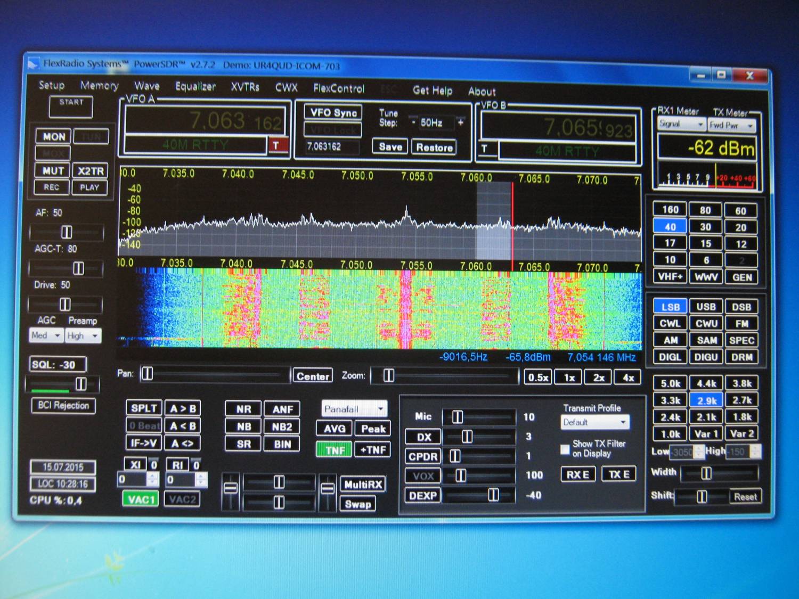Open the Panafall display mode dropdown
The image size is (799, 599).
354,409
